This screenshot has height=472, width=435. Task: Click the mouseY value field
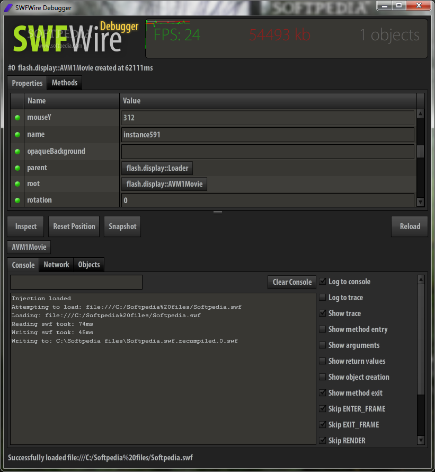268,118
